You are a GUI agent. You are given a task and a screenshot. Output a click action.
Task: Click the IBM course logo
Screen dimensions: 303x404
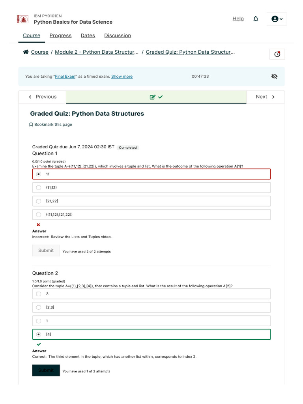22,19
